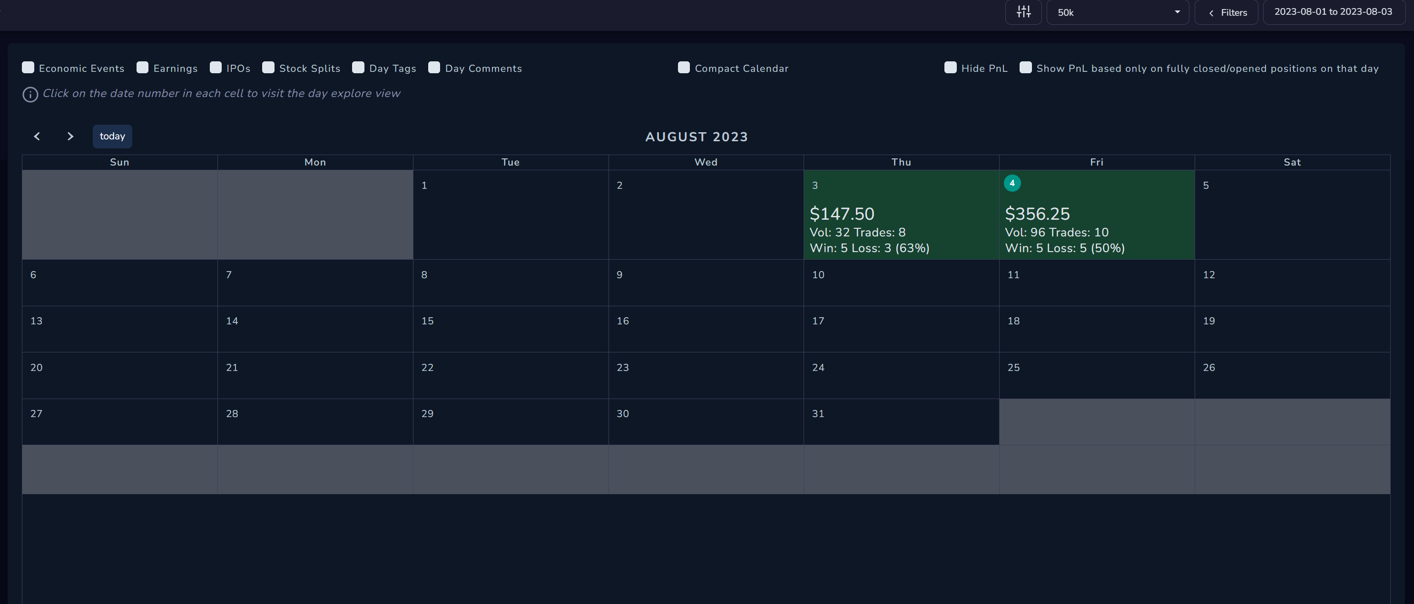Select date 24 in calendar
This screenshot has width=1414, height=604.
pos(818,368)
